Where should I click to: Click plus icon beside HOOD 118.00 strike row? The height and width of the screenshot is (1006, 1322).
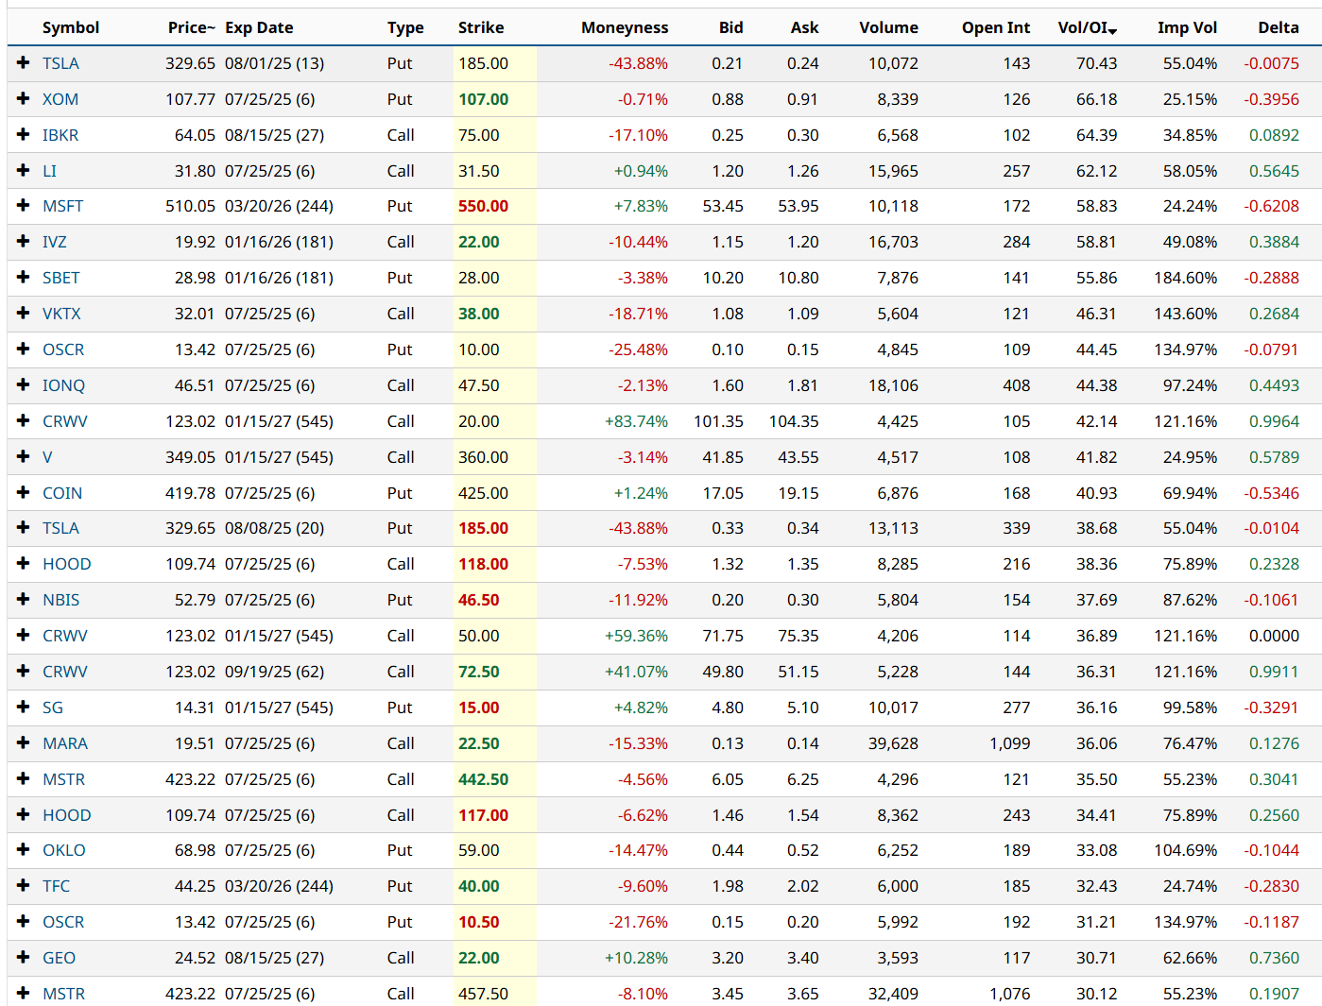click(24, 563)
